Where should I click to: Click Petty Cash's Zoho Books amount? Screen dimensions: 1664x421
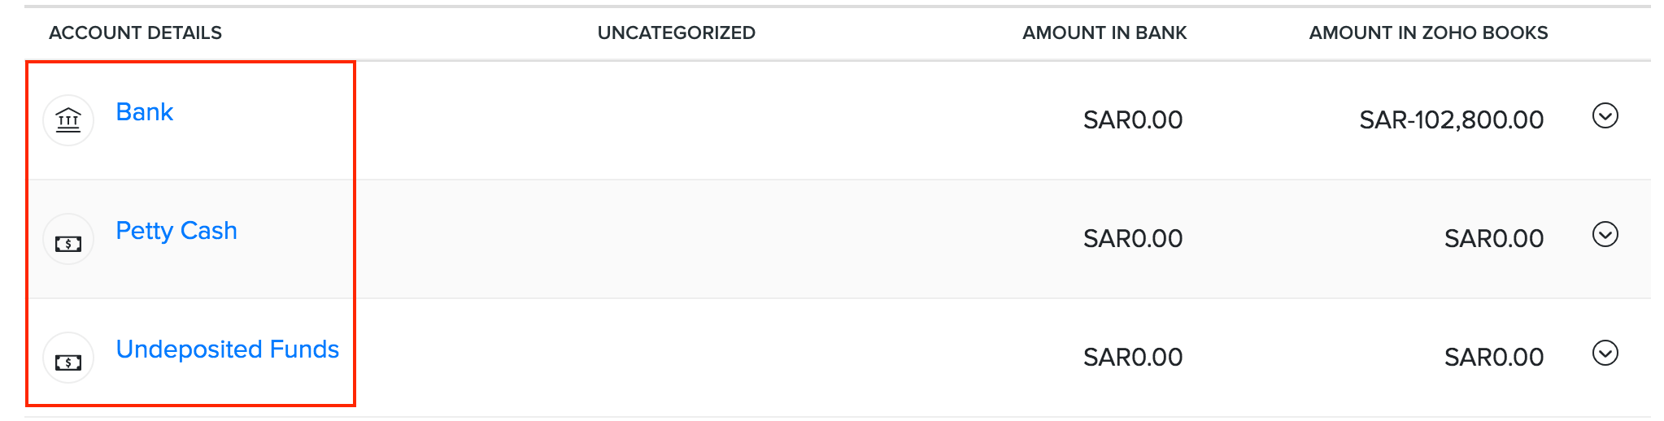pyautogui.click(x=1493, y=239)
